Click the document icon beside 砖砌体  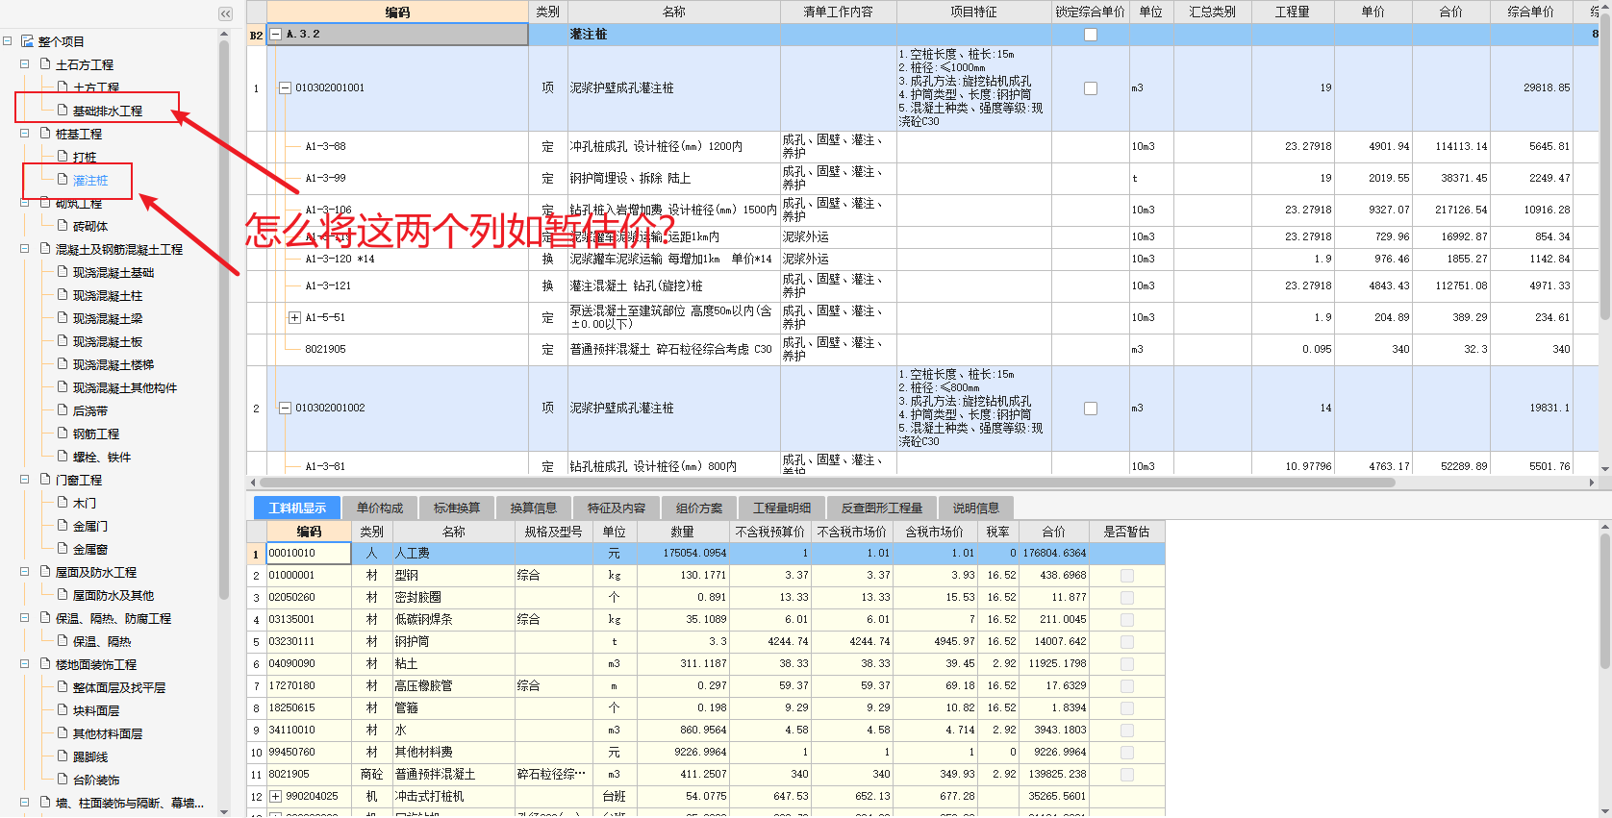63,226
